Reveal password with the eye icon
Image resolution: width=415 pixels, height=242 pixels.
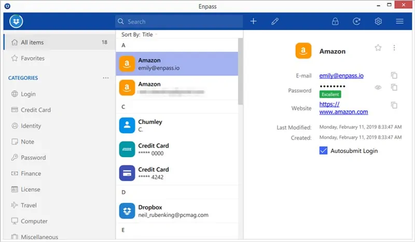[378, 87]
